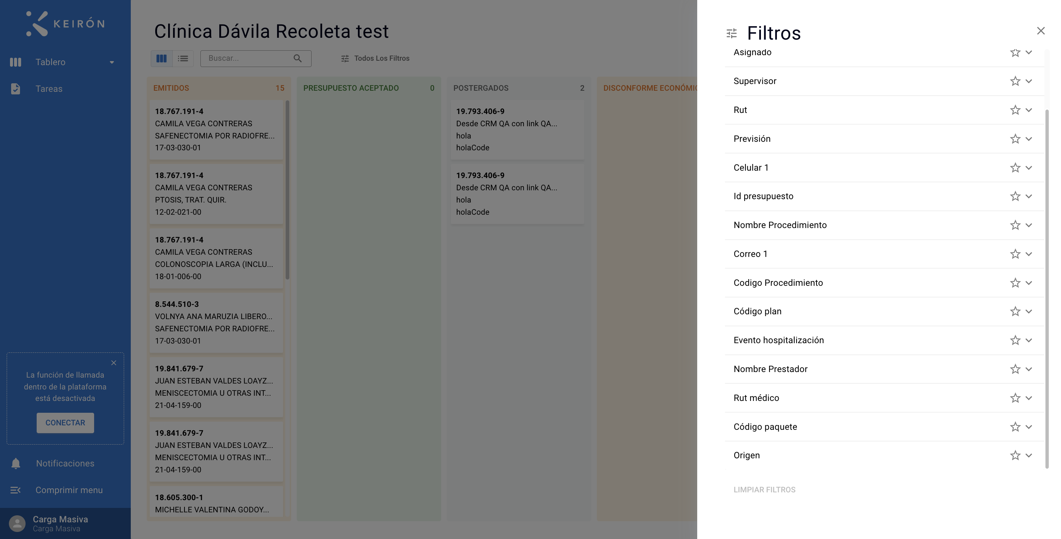Click Comprimir menu label
Screen dimensions: 1061x539
69,490
